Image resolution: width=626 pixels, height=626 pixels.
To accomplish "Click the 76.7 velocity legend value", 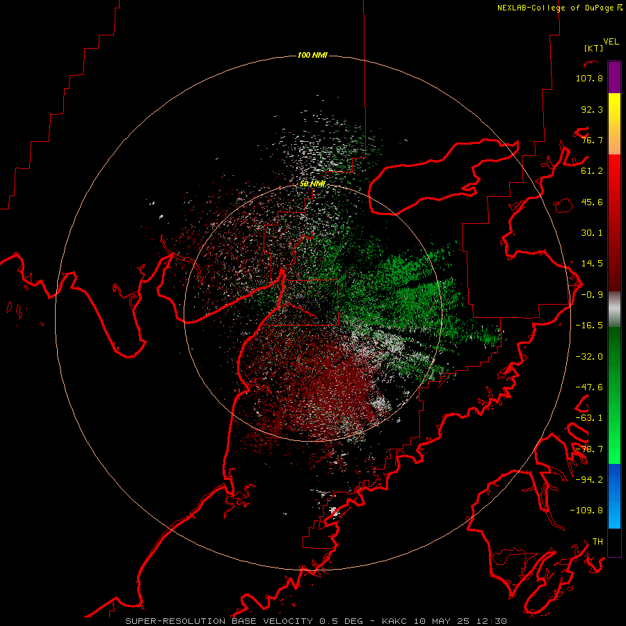I will coord(592,140).
